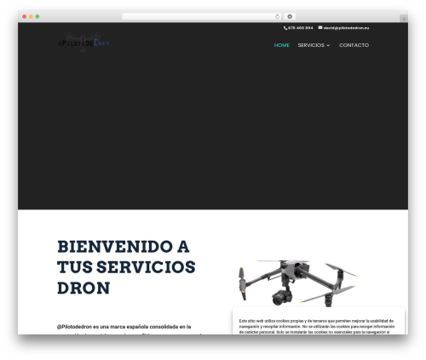Open a new browser tab with plus
426x360 pixels.
(x=404, y=19)
